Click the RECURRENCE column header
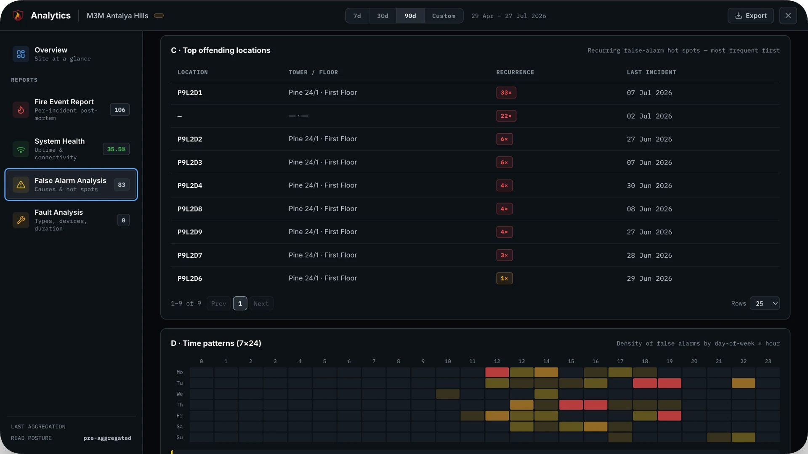Image resolution: width=808 pixels, height=454 pixels. [x=515, y=72]
